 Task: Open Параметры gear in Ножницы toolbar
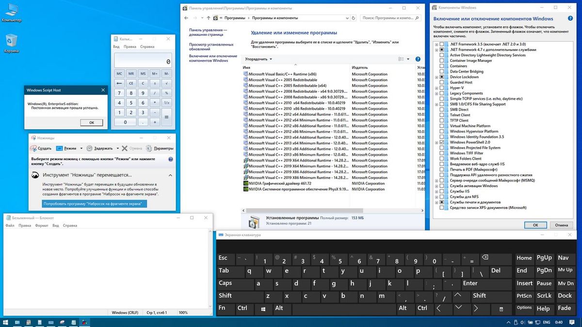(x=149, y=148)
